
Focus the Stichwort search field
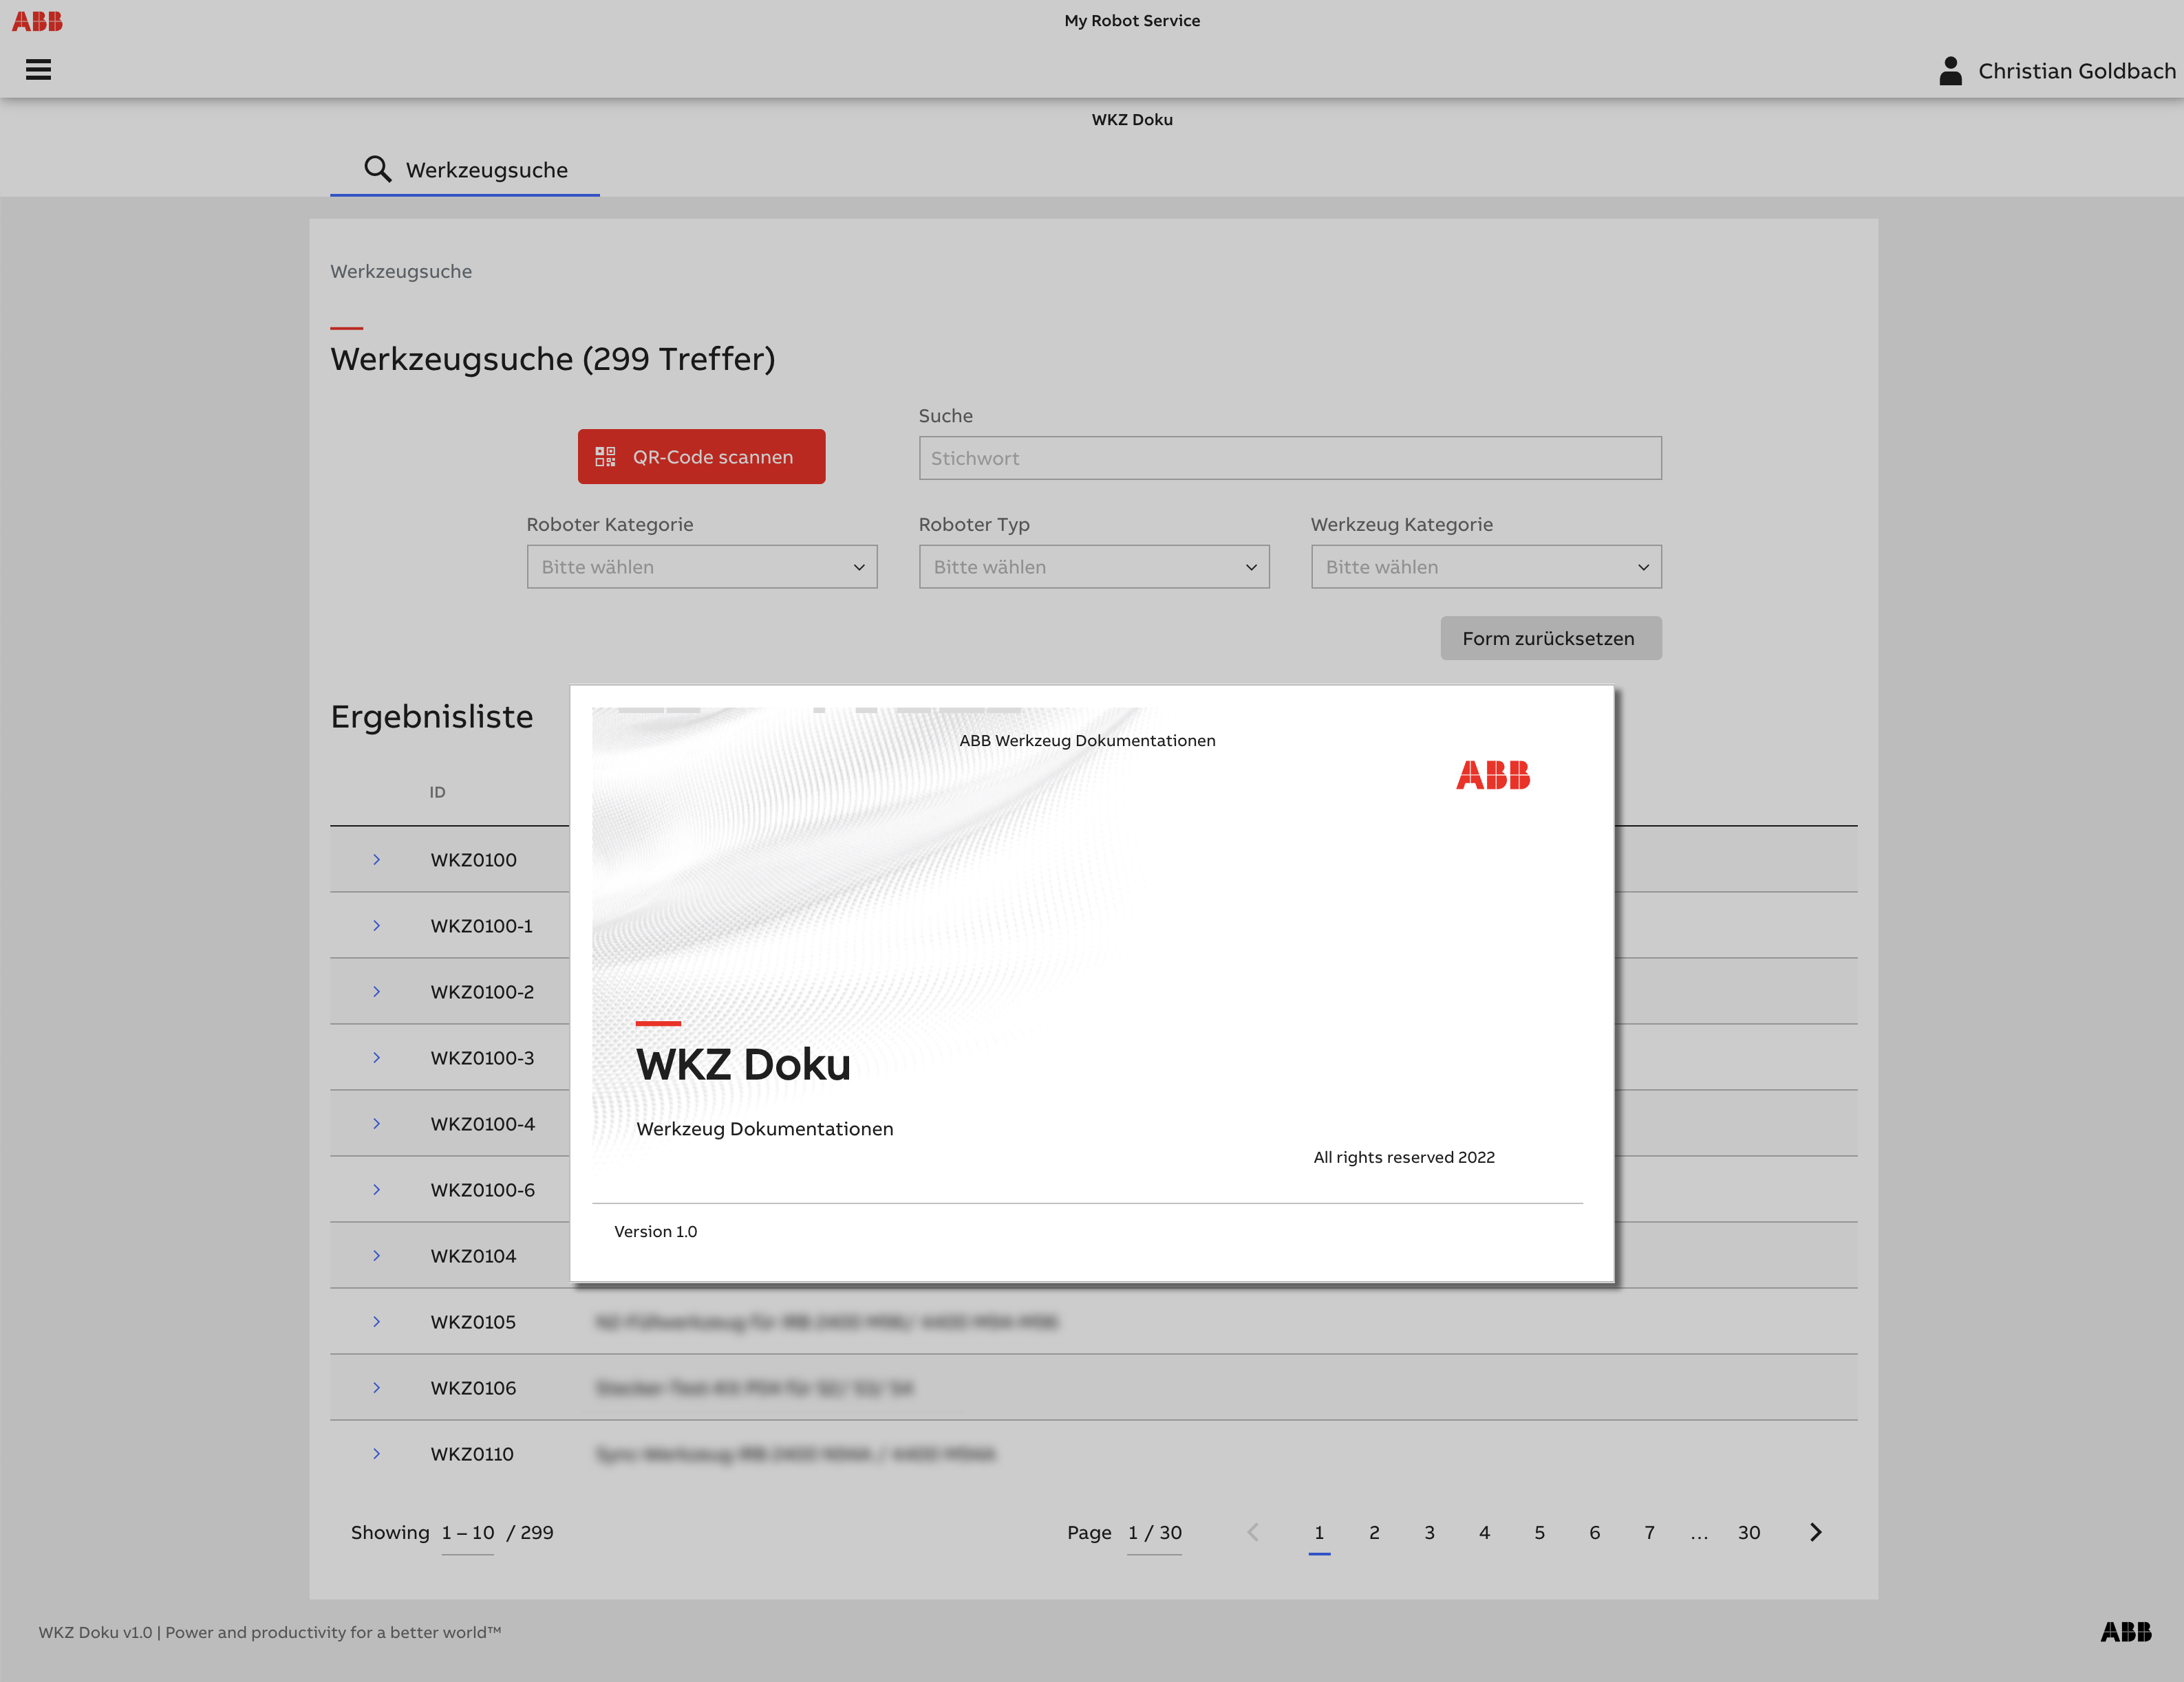pyautogui.click(x=1289, y=458)
